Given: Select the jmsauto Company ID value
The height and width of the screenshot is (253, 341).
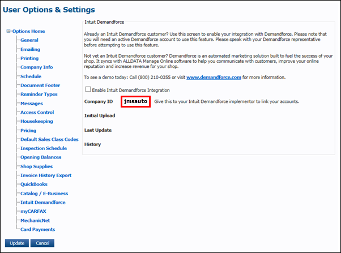Looking at the screenshot, I should click(135, 101).
